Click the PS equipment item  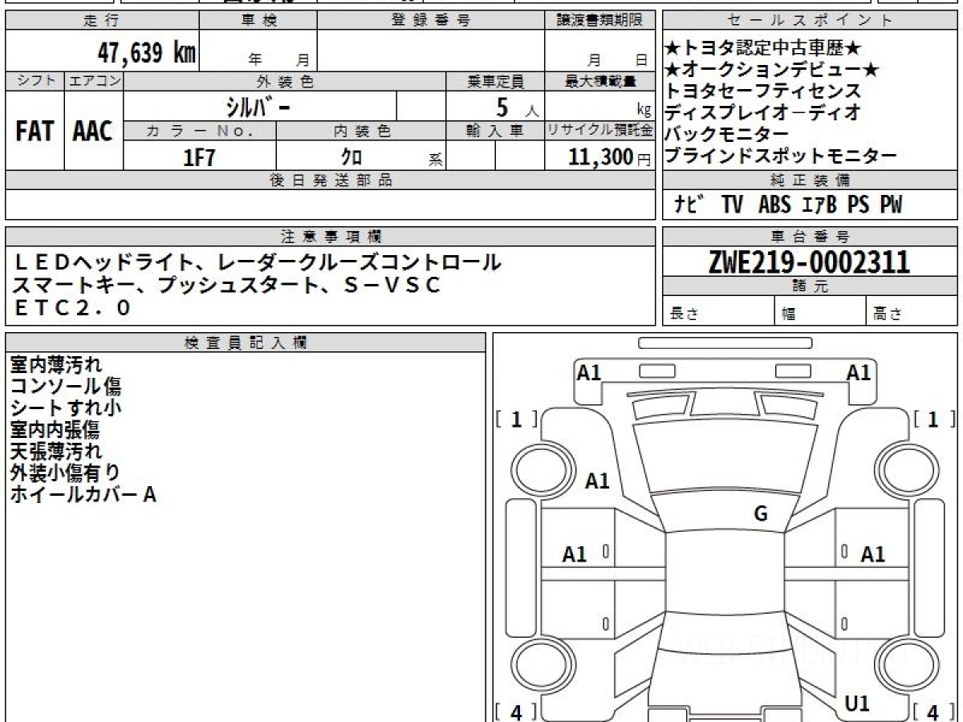point(858,205)
